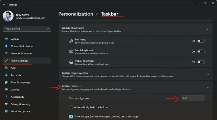Viewport: 217px width, 120px height.
Task: Click the search magnifier icon
Action: pos(48,29)
